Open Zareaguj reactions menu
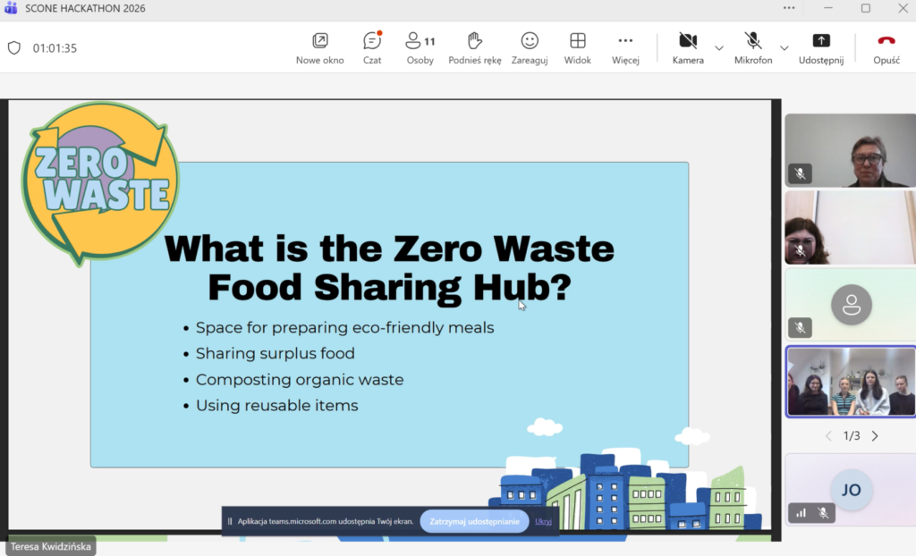 coord(530,47)
